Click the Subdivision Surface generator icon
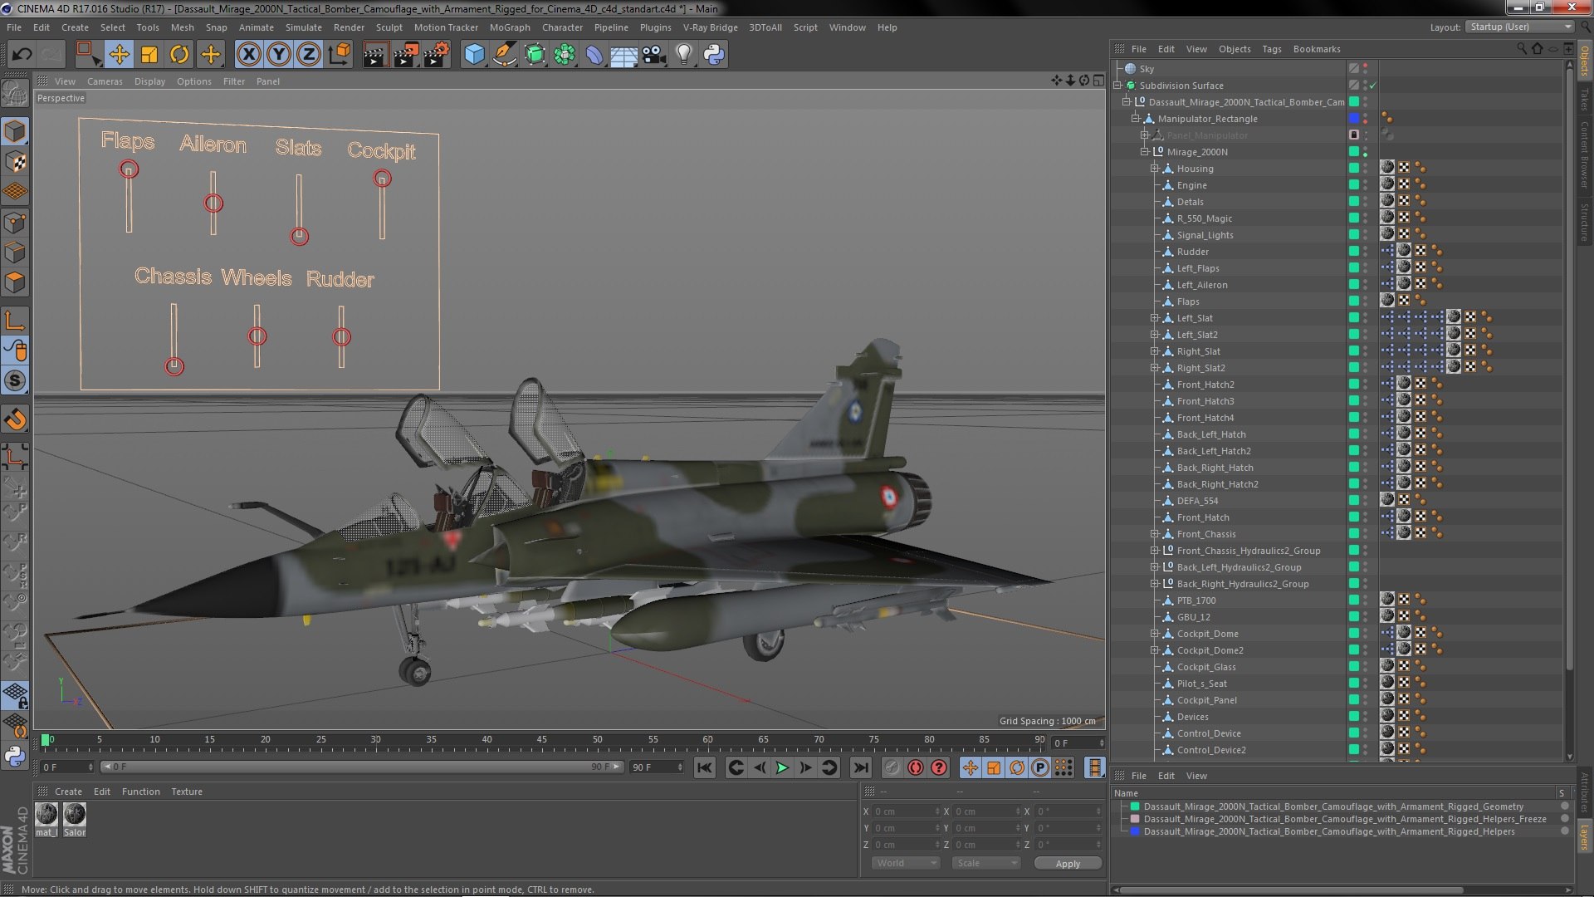This screenshot has width=1594, height=897. (x=535, y=55)
